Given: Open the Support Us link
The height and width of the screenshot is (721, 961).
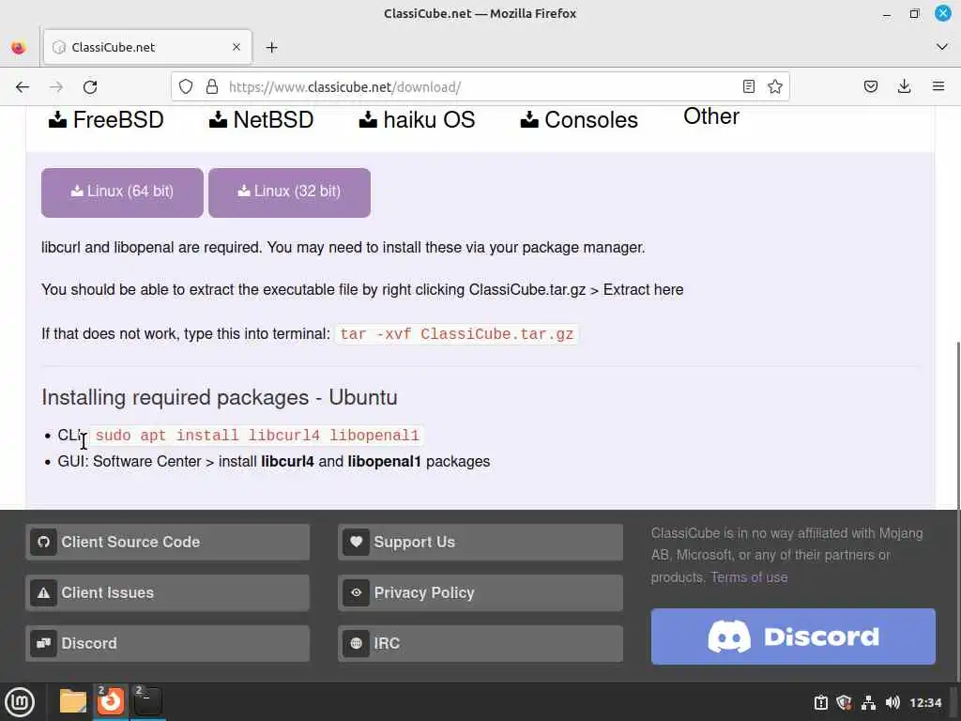Looking at the screenshot, I should pos(480,542).
